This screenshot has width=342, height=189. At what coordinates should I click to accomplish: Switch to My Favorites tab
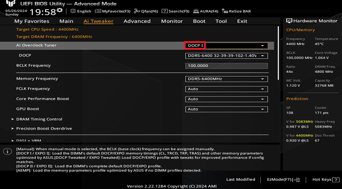(x=32, y=21)
